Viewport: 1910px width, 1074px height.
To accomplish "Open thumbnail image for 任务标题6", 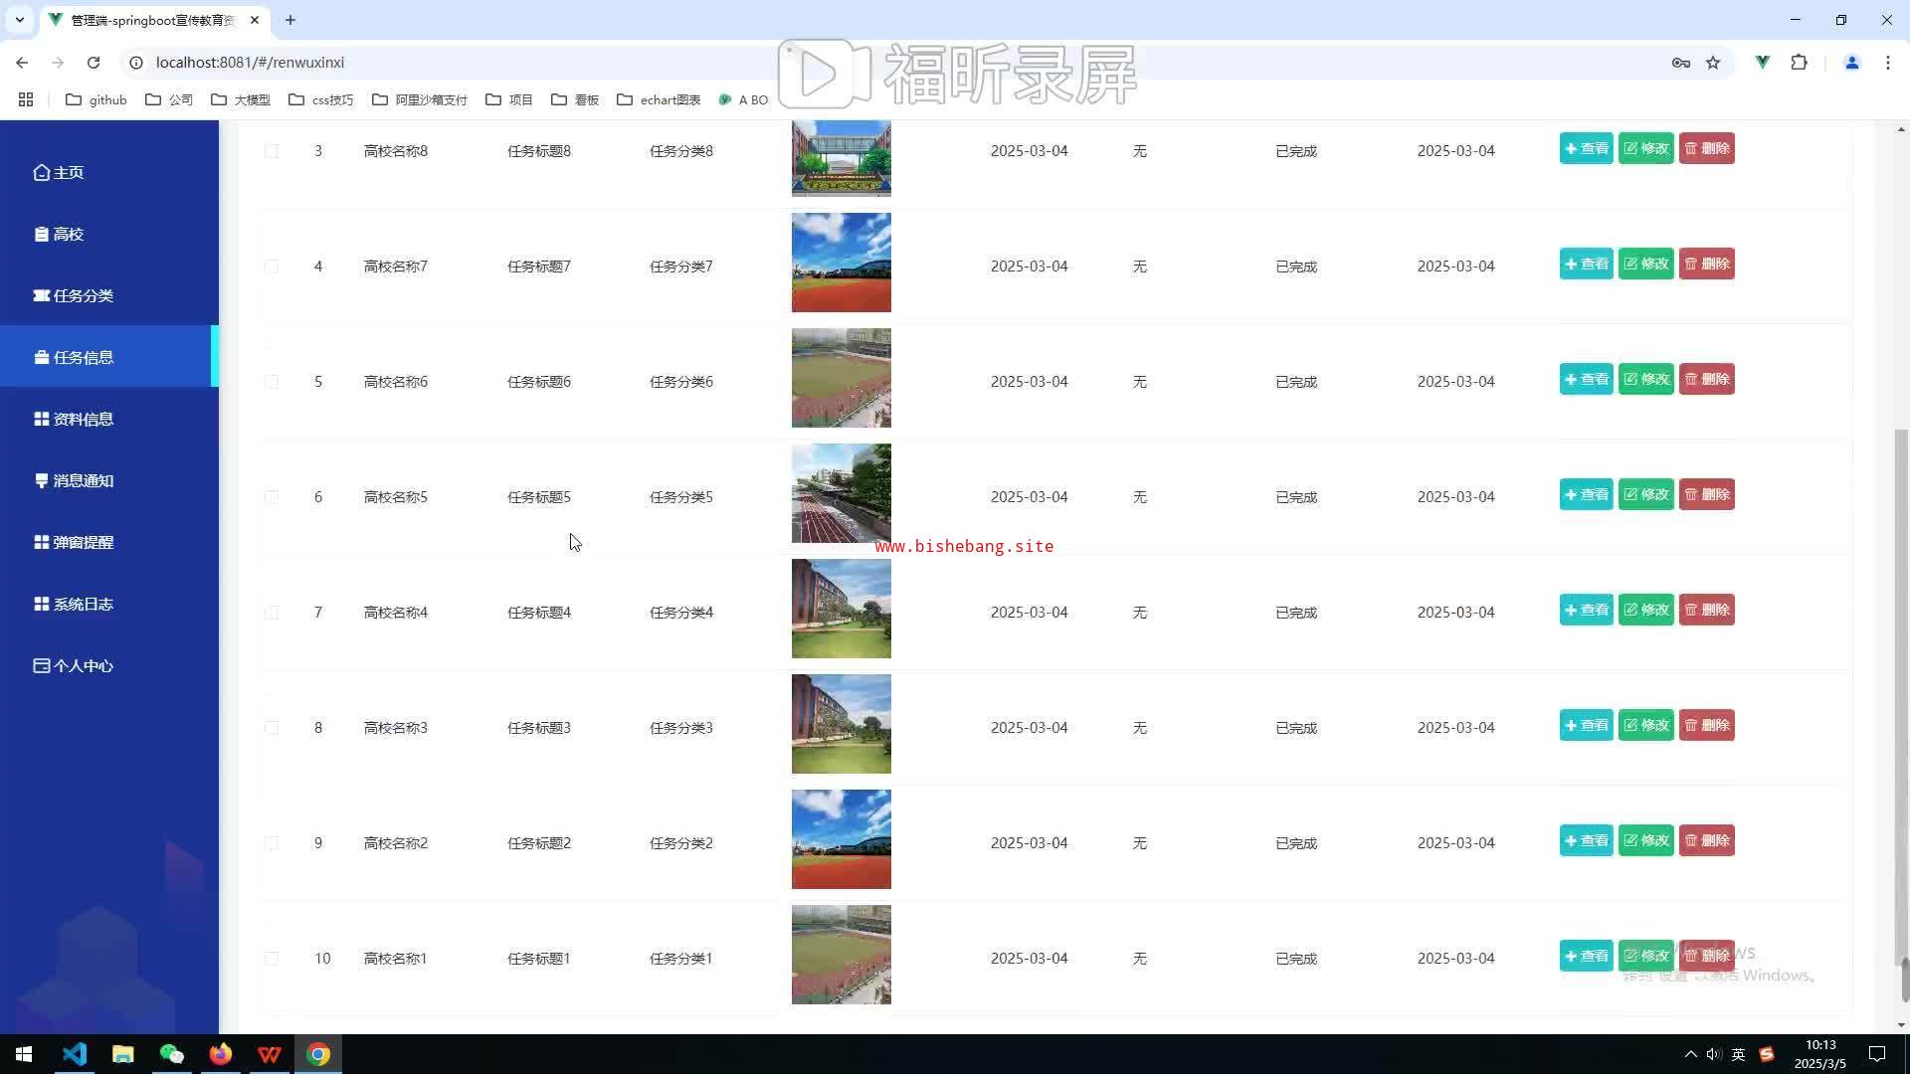I will (x=841, y=378).
